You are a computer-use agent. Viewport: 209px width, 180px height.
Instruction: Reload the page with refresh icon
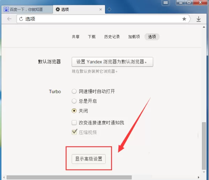pos(21,19)
